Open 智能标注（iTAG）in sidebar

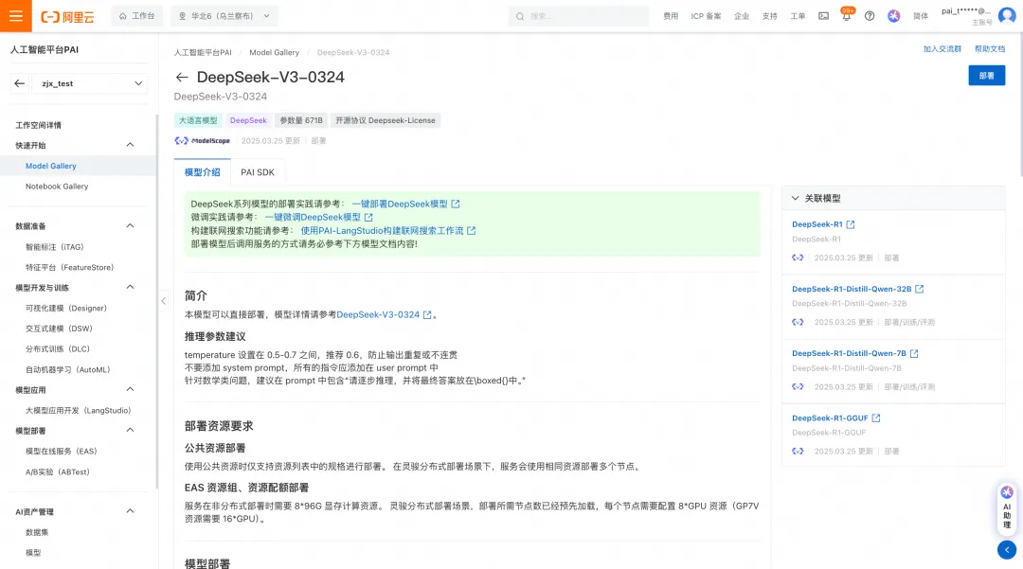coord(55,247)
